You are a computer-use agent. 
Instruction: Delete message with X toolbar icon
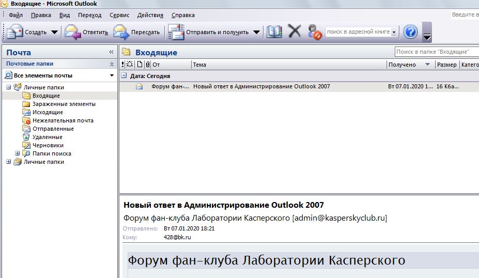(x=295, y=31)
